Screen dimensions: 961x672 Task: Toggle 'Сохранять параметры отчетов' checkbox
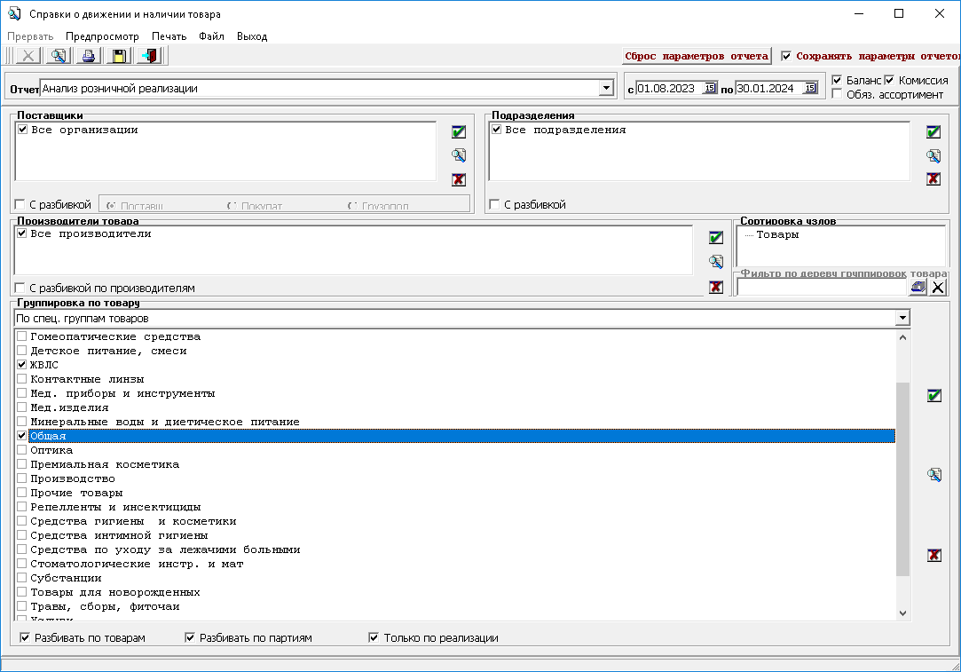coord(785,57)
